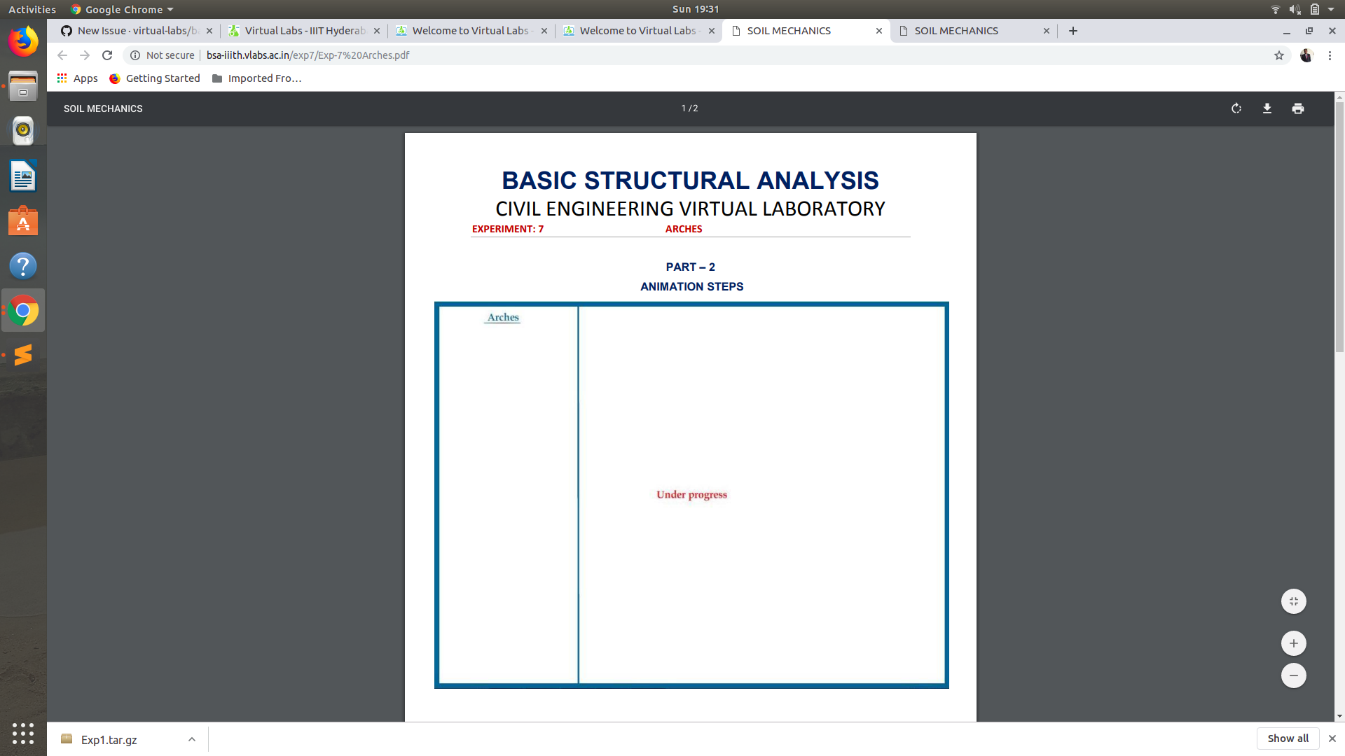Expand the Exp1.tar.gz download options
The width and height of the screenshot is (1345, 756).
[191, 738]
